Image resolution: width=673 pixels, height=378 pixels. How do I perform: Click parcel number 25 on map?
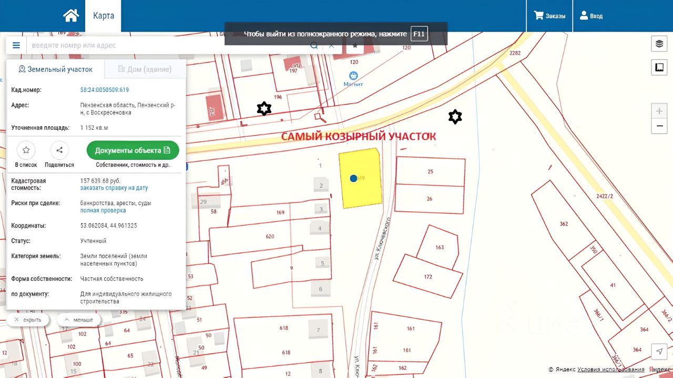(430, 172)
